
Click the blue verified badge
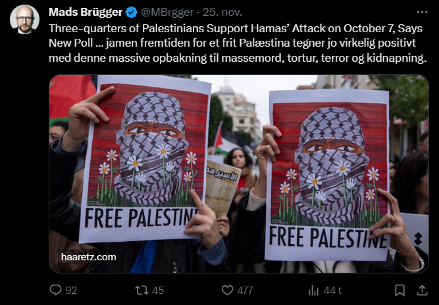pyautogui.click(x=132, y=12)
